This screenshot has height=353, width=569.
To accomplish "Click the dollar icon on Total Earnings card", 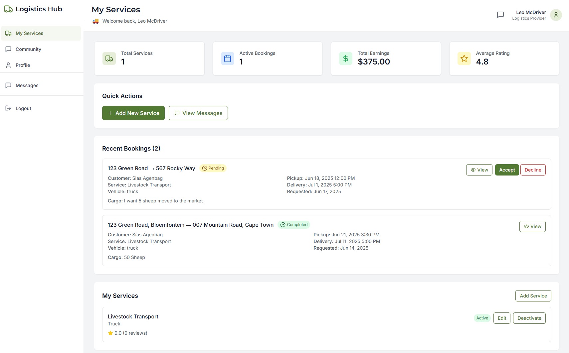I will coord(345,58).
